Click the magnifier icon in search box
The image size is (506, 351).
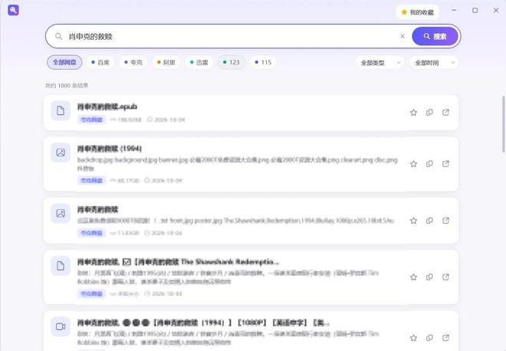click(58, 36)
